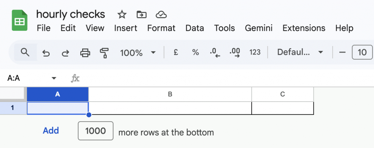
Task: Star the hourly checks document
Action: click(122, 15)
